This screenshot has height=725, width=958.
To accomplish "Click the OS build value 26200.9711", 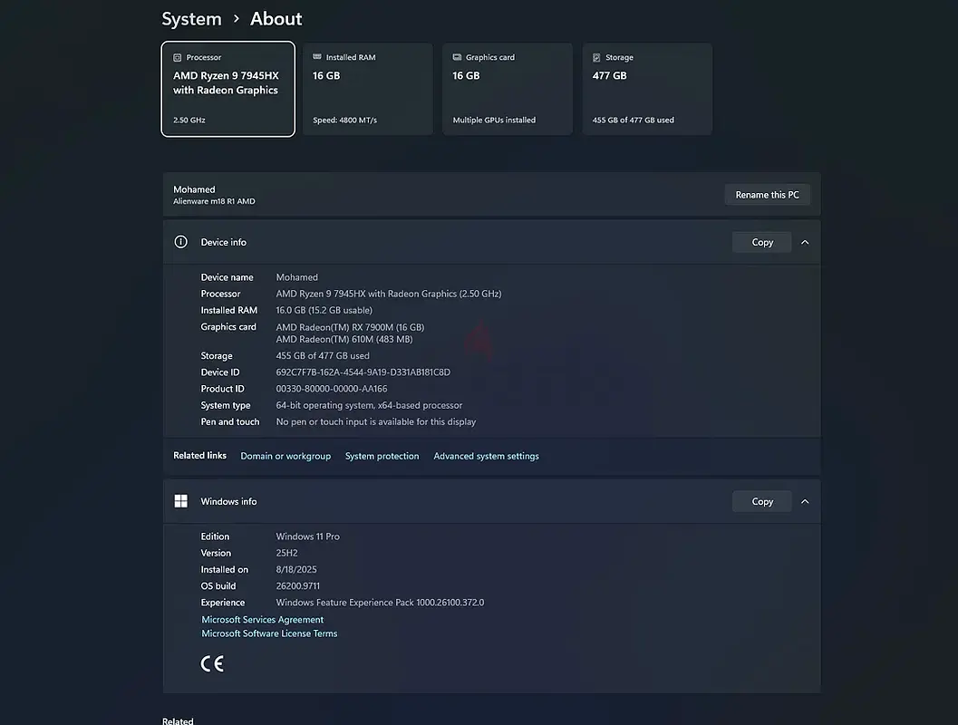I will 297,585.
